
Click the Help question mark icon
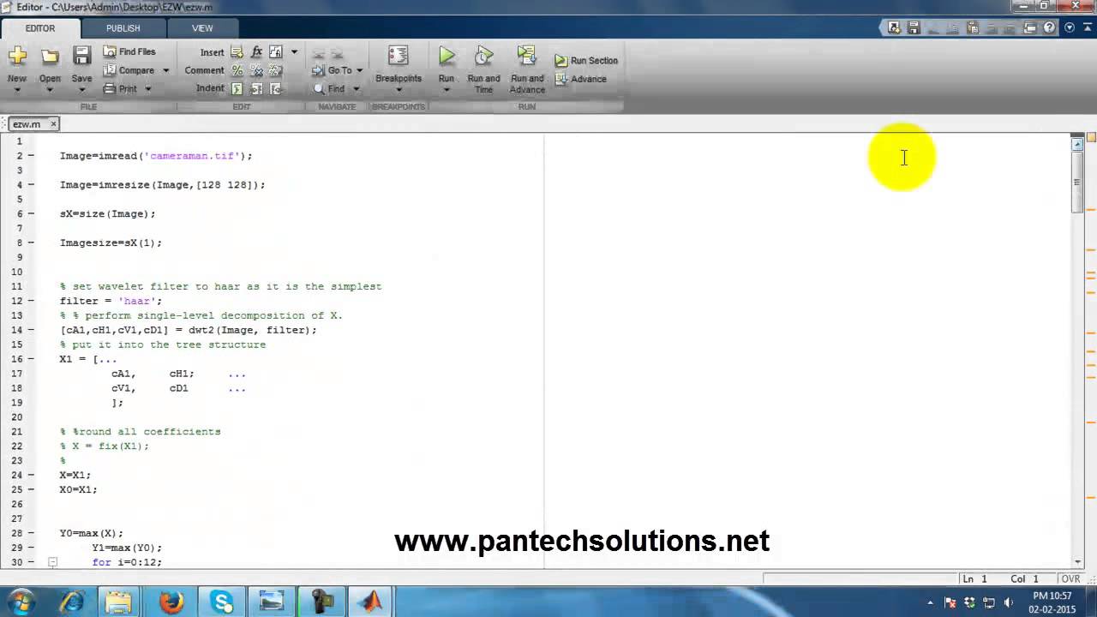tap(1050, 28)
